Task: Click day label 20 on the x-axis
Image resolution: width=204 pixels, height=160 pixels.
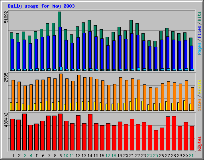Action: click(126, 156)
